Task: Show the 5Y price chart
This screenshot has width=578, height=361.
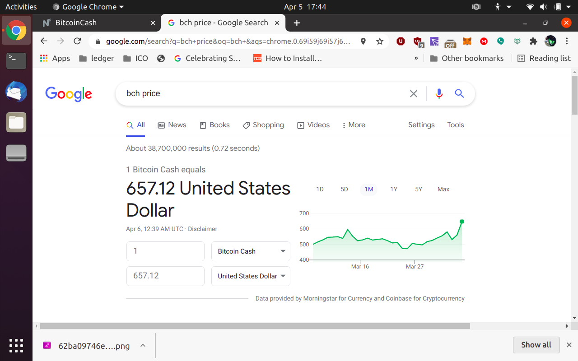Action: click(419, 189)
